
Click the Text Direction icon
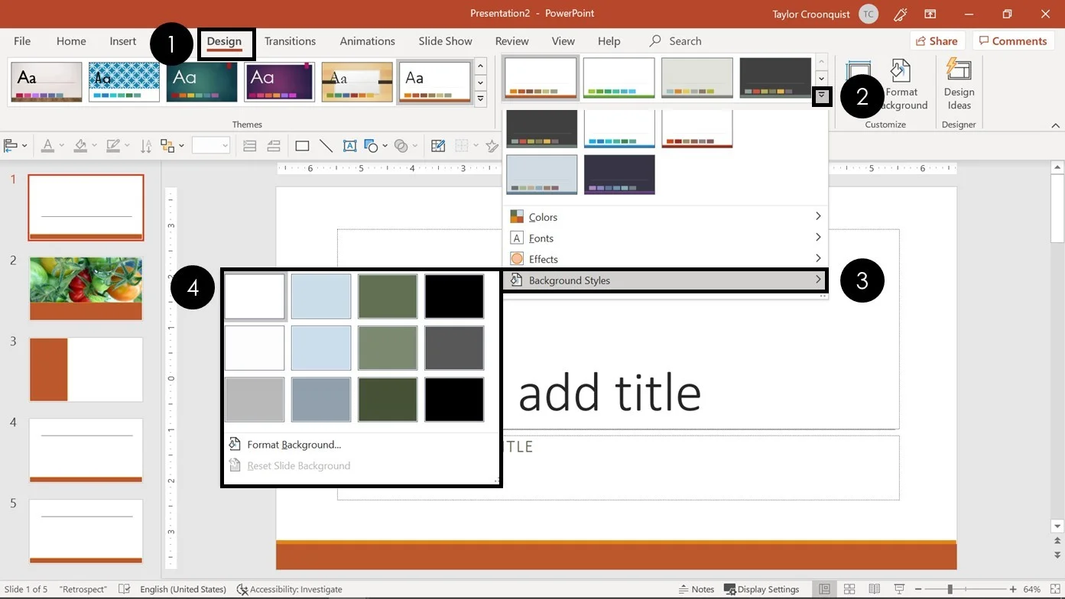point(146,145)
